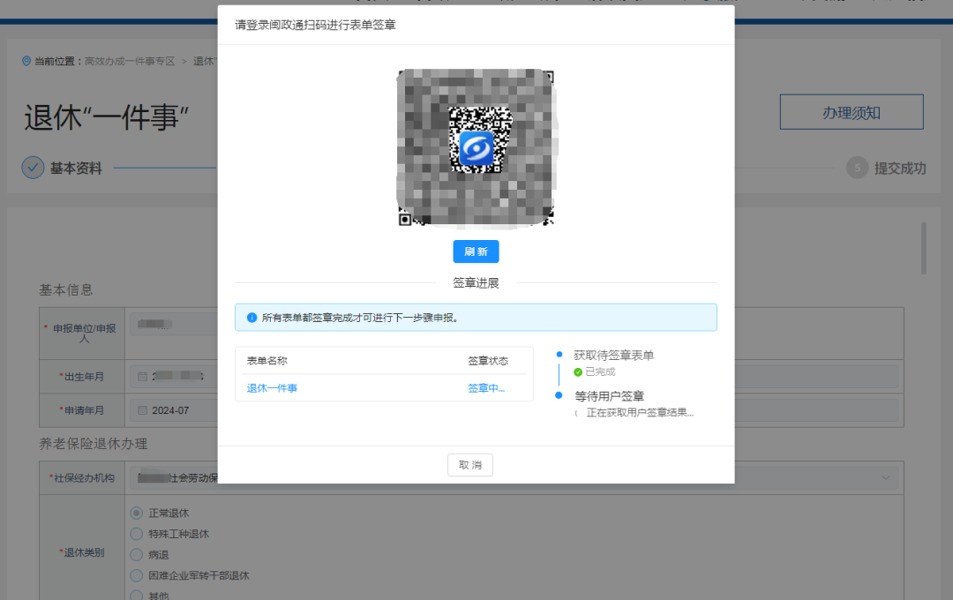Click the calendar icon in 出生年月 field
This screenshot has height=600, width=953.
[x=142, y=376]
